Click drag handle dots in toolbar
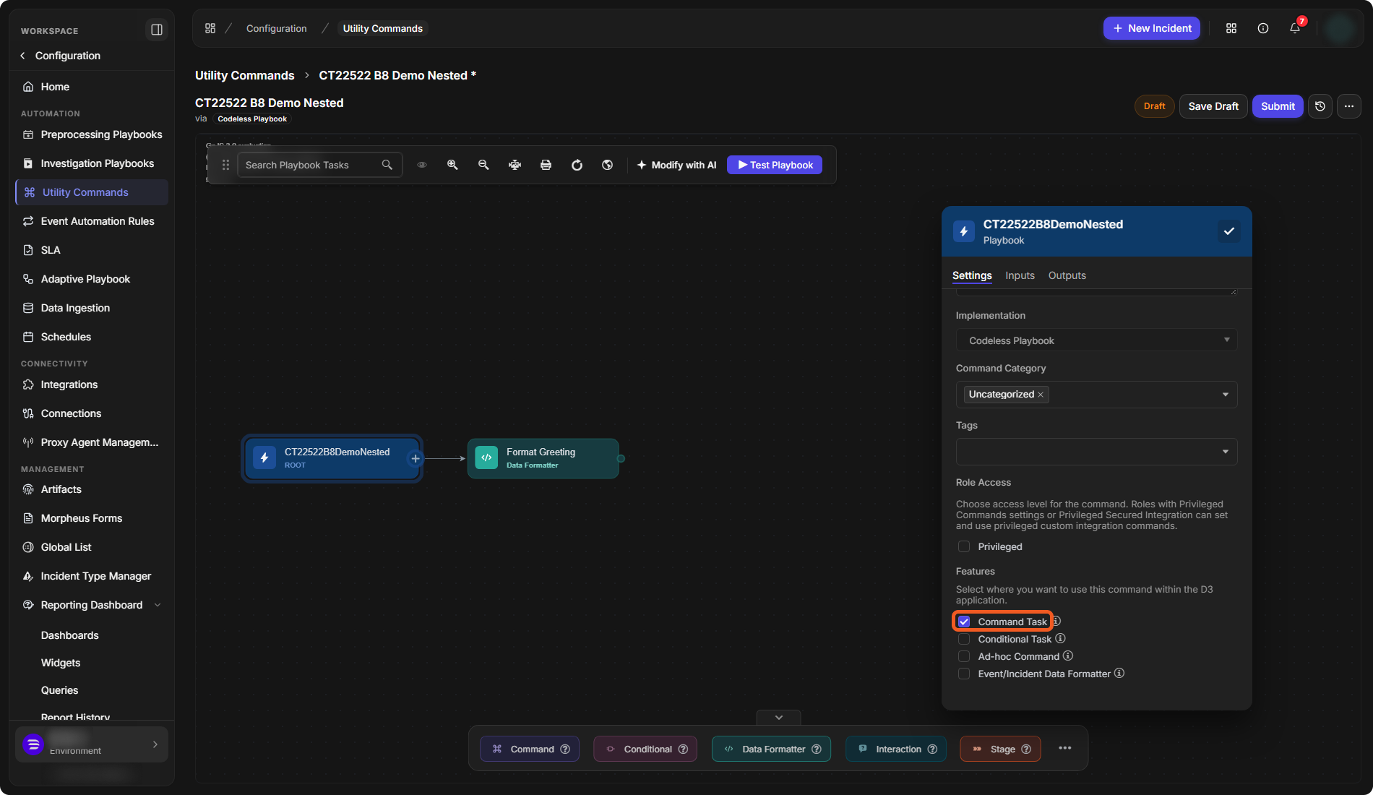 (225, 165)
